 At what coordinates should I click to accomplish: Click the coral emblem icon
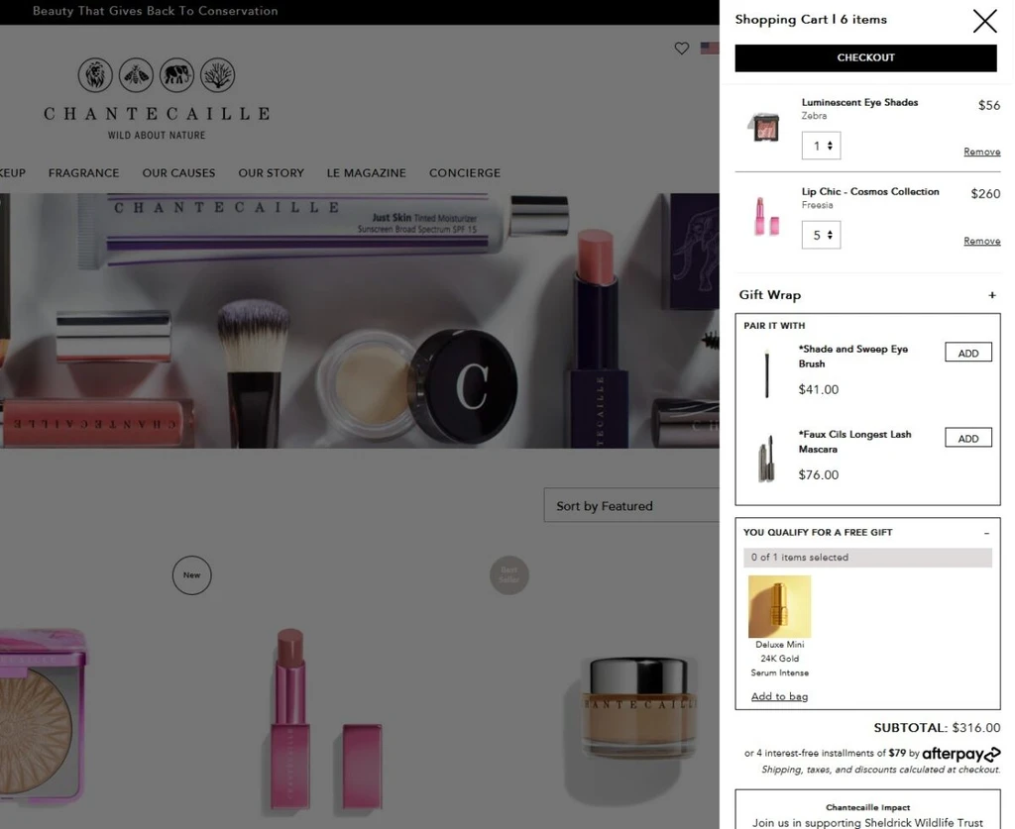point(217,75)
